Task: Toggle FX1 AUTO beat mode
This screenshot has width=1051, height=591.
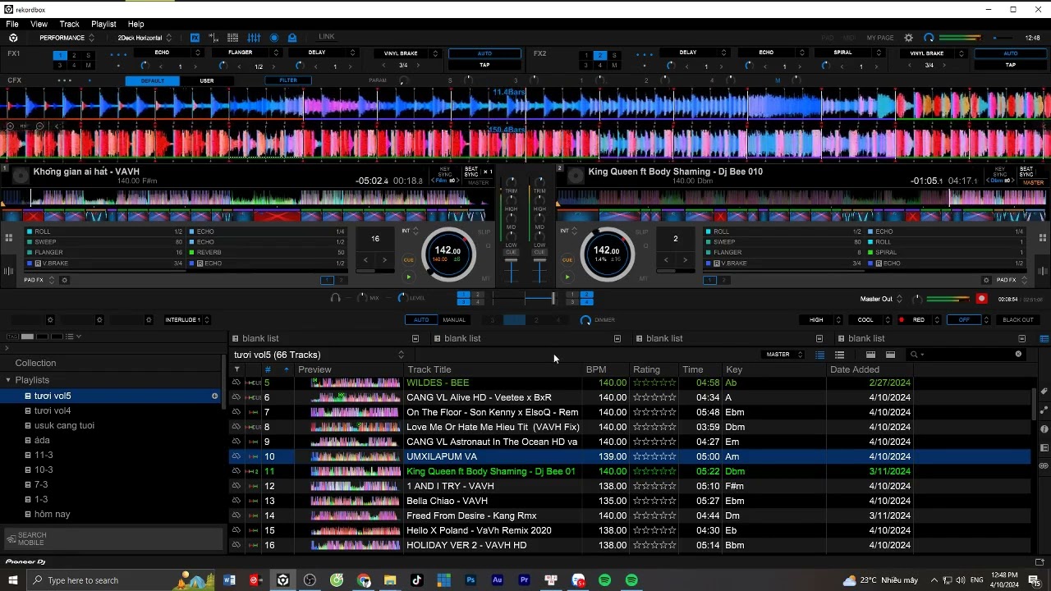Action: click(484, 53)
